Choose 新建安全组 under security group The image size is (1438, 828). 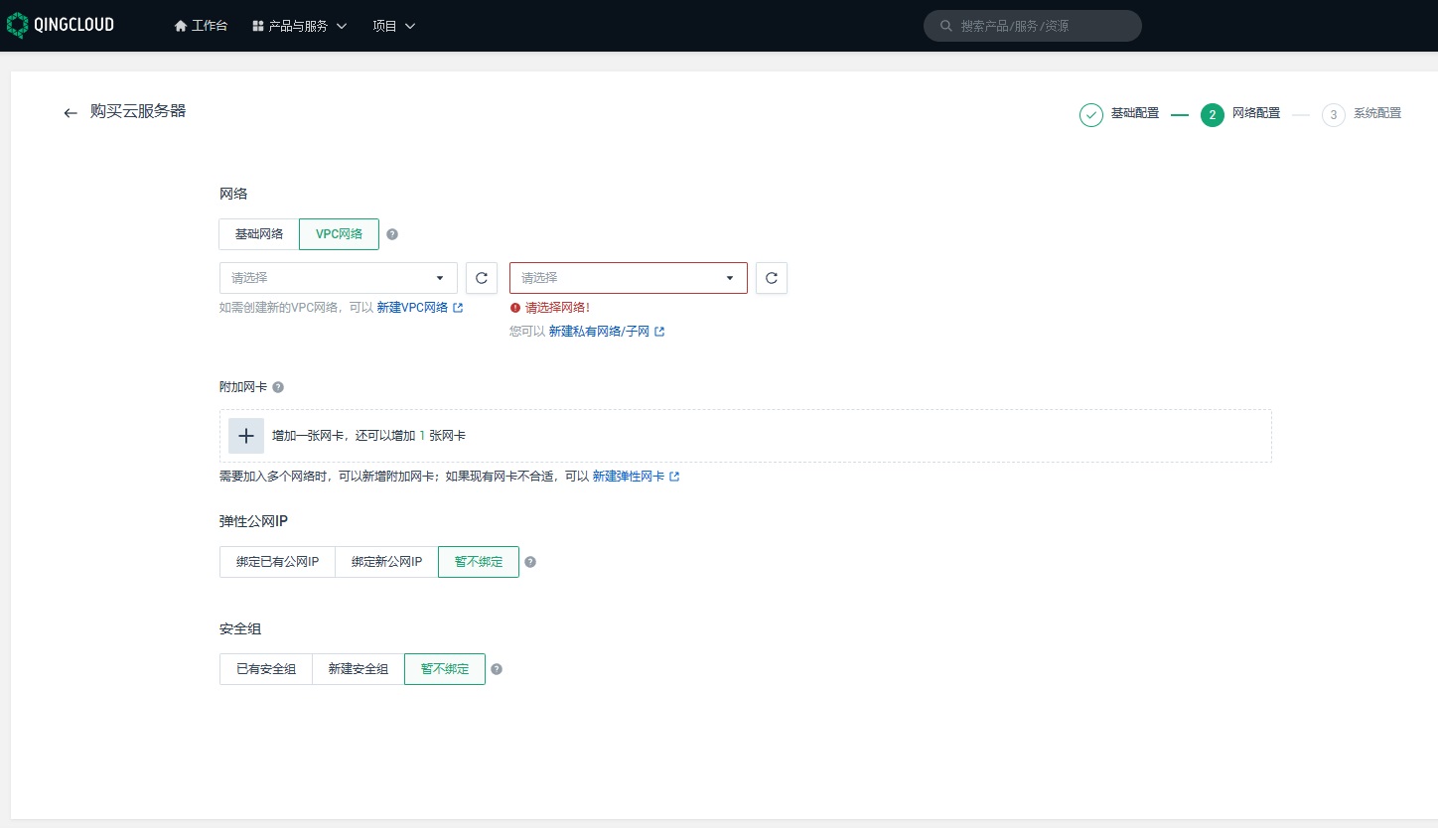click(x=357, y=668)
